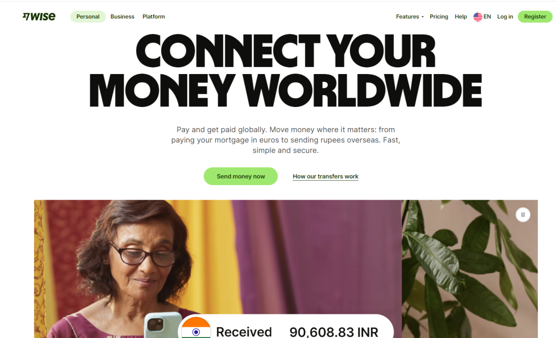The image size is (556, 338).
Task: Pause the hero video
Action: click(x=523, y=215)
